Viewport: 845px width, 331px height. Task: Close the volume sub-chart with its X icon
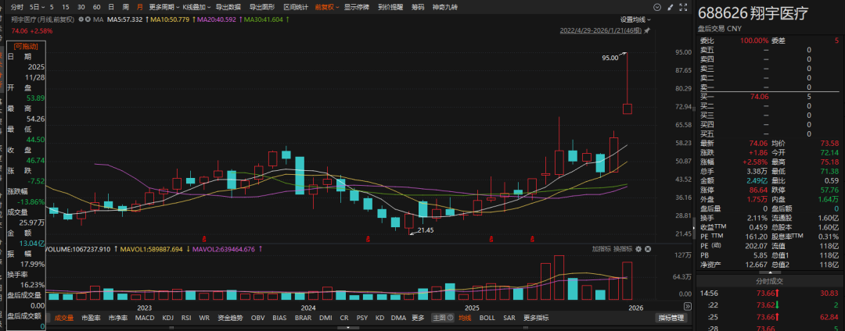[647, 249]
